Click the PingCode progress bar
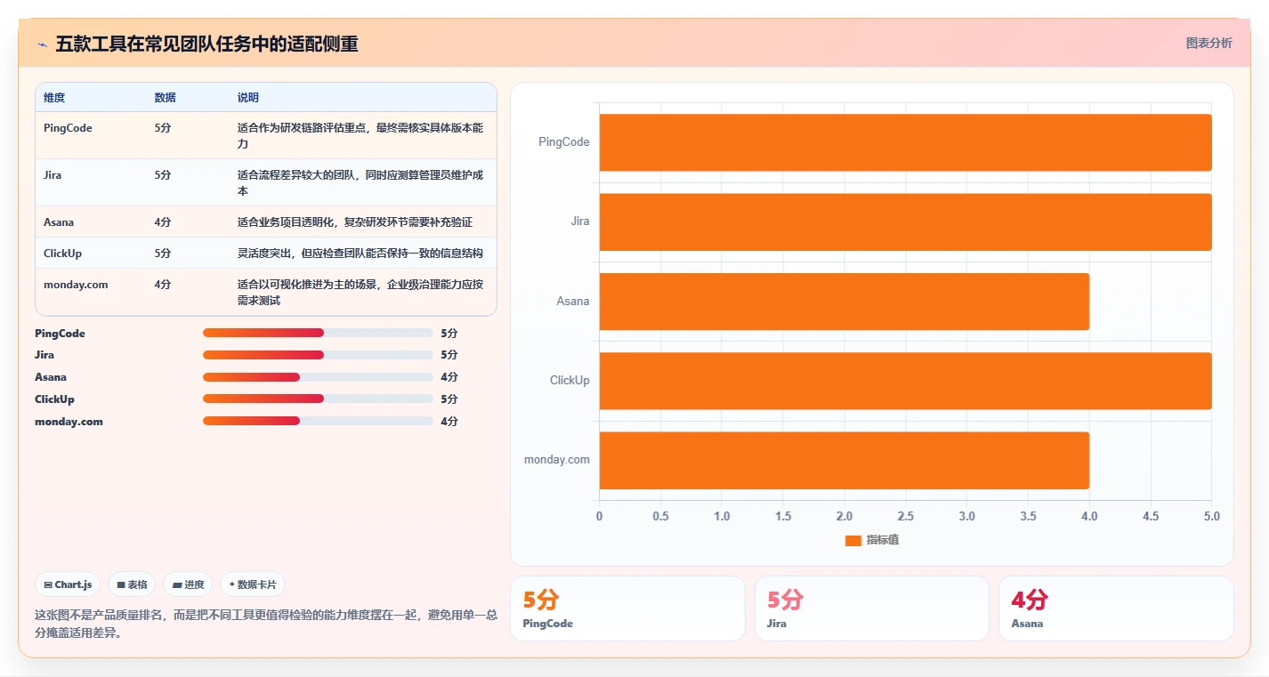1269x677 pixels. point(318,333)
